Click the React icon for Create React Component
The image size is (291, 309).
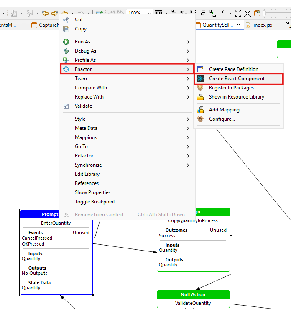pyautogui.click(x=200, y=79)
